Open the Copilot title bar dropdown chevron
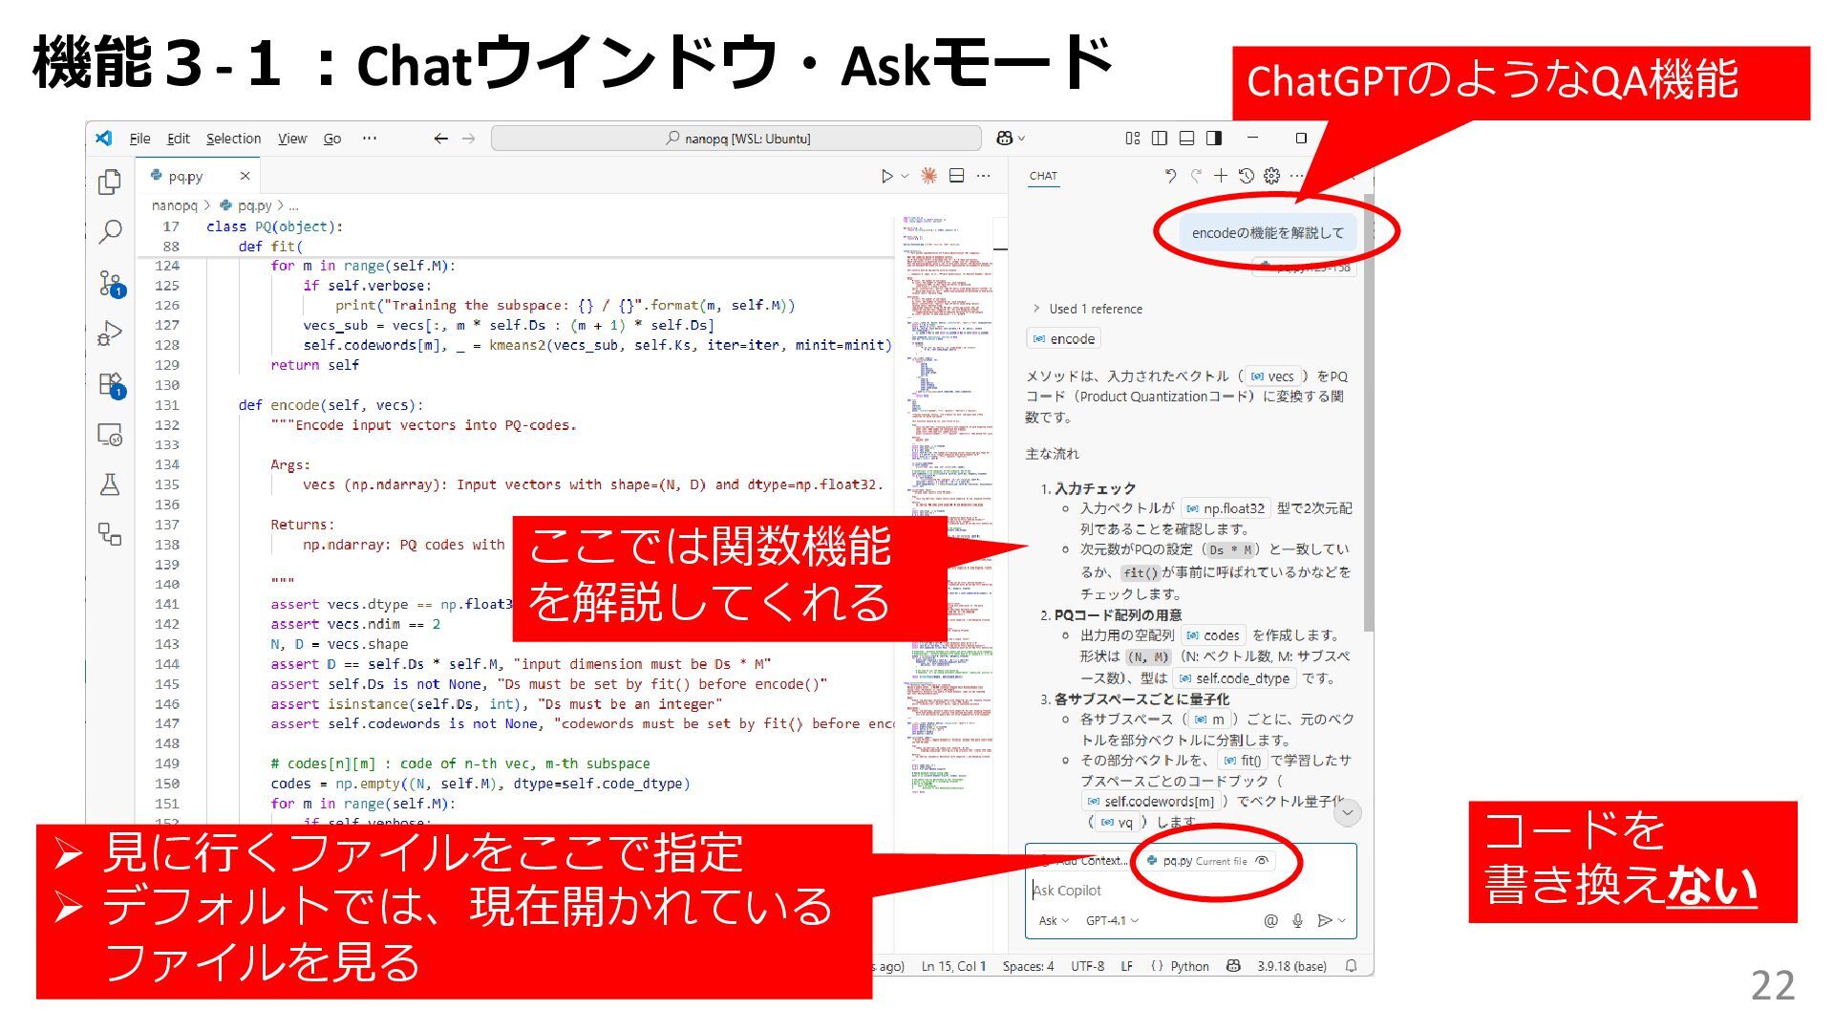1834x1032 pixels. click(1021, 140)
